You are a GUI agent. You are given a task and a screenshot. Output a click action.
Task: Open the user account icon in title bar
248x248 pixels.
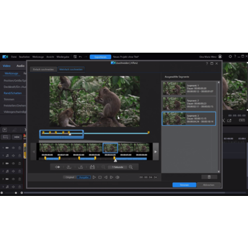point(220,56)
